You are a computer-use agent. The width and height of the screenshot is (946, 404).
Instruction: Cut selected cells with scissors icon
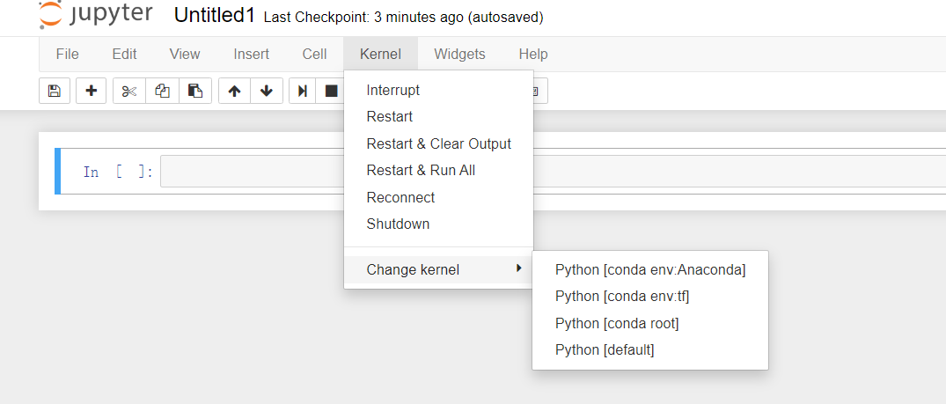point(129,91)
